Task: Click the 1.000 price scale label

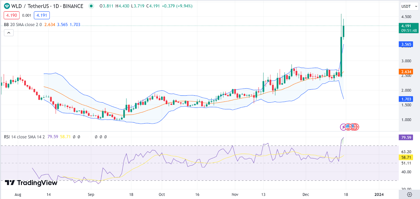Action: point(406,120)
